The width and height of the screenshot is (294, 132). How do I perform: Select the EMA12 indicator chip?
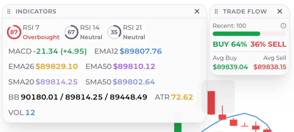[x=128, y=51]
